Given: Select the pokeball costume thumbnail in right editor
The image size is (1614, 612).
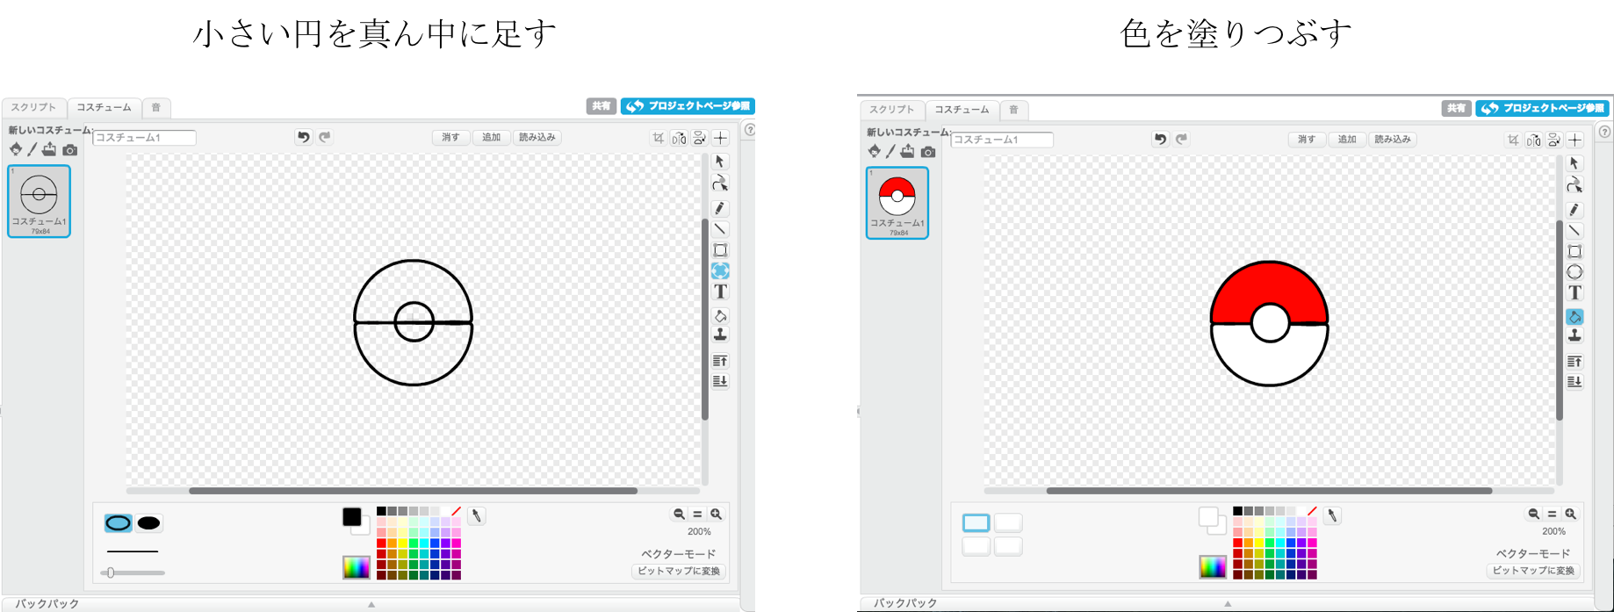Looking at the screenshot, I should 897,203.
